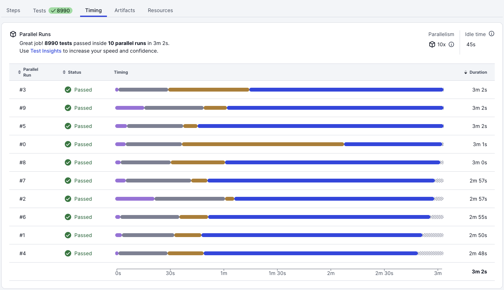Click the 2m 48s duration of run #4
The height and width of the screenshot is (290, 504).
click(478, 253)
